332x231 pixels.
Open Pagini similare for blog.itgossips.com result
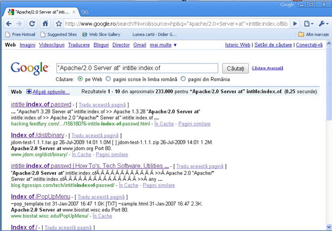[x=159, y=185]
